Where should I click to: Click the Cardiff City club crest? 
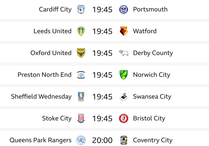(x=81, y=9)
